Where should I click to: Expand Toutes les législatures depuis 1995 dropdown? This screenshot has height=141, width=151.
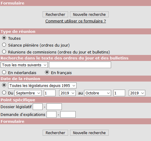point(42,85)
